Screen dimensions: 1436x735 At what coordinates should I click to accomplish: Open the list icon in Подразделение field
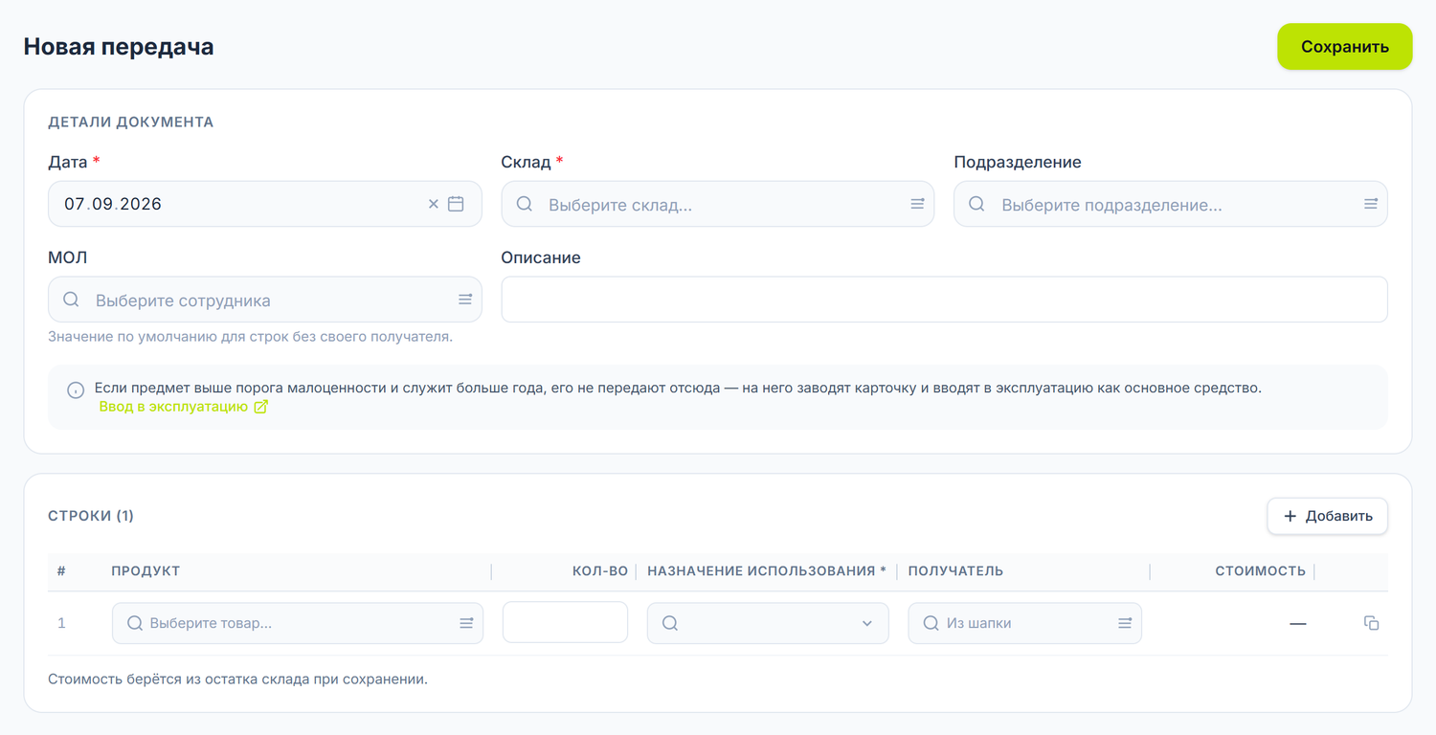pyautogui.click(x=1371, y=204)
